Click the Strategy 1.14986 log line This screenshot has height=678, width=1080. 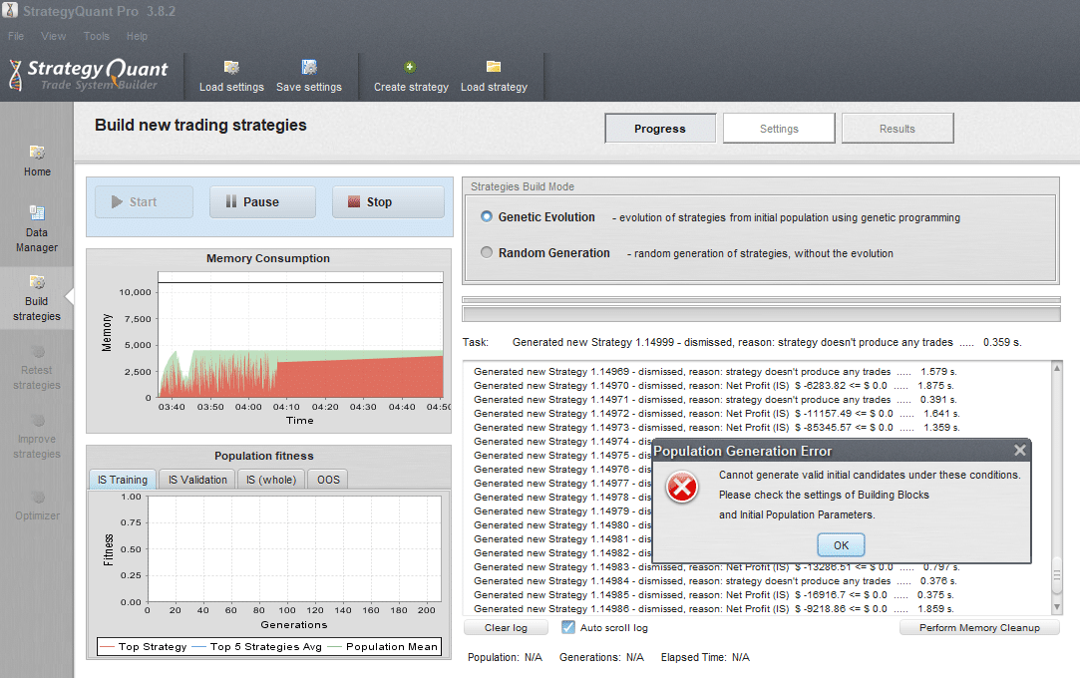[x=714, y=608]
